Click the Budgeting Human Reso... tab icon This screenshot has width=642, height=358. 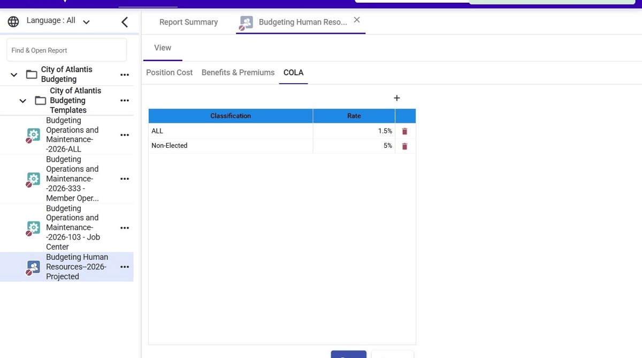(246, 23)
